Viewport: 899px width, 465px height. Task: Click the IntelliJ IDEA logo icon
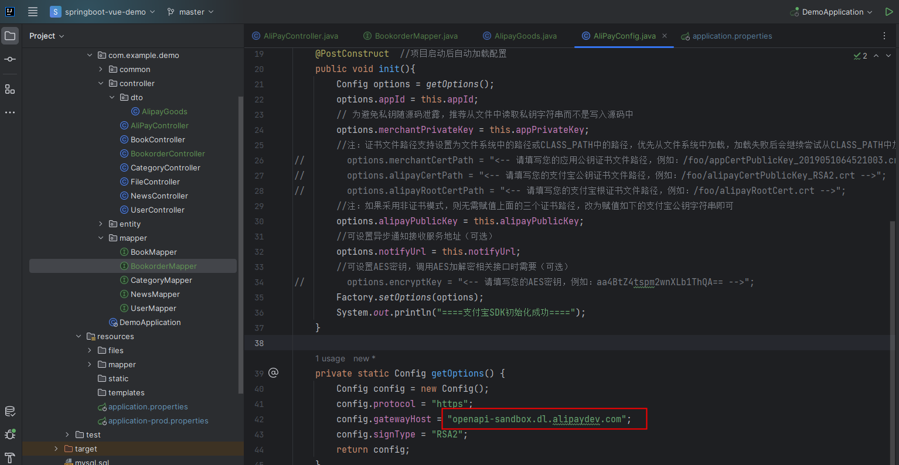(x=10, y=12)
